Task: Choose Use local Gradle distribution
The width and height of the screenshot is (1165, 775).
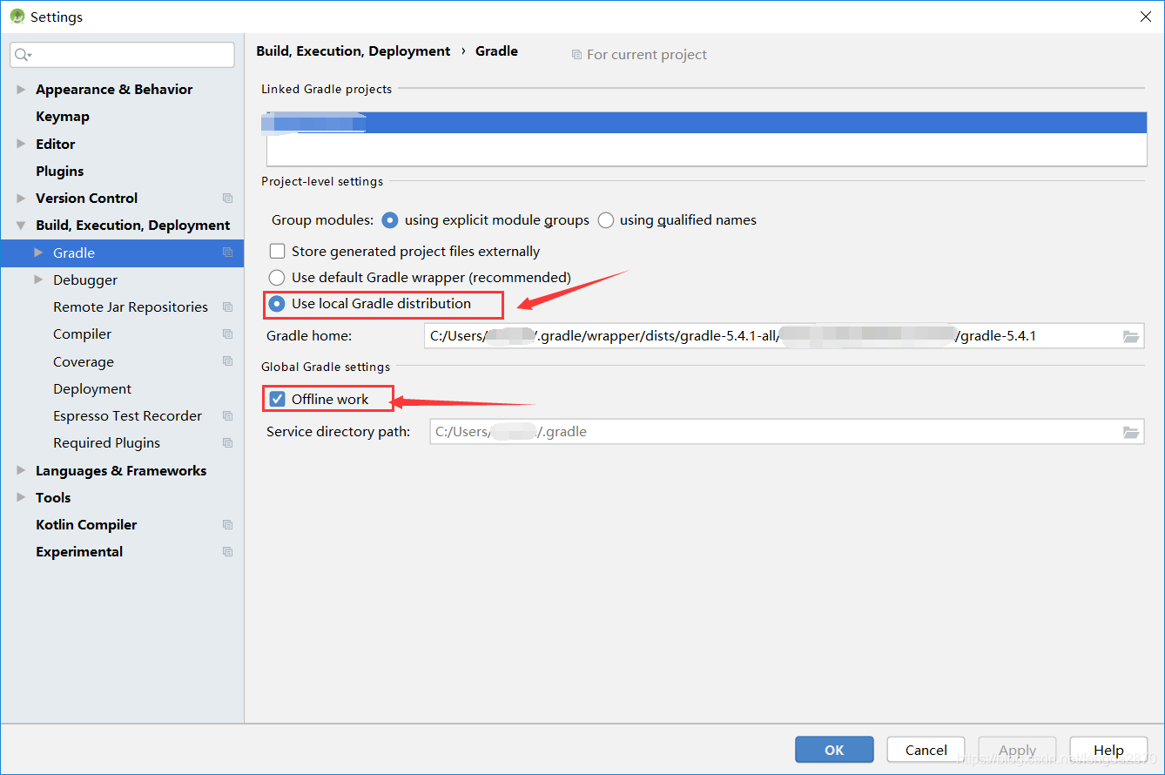Action: coord(277,304)
